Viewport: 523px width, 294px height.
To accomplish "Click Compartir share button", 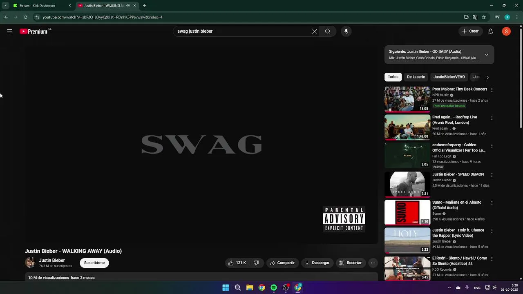I will pyautogui.click(x=282, y=263).
